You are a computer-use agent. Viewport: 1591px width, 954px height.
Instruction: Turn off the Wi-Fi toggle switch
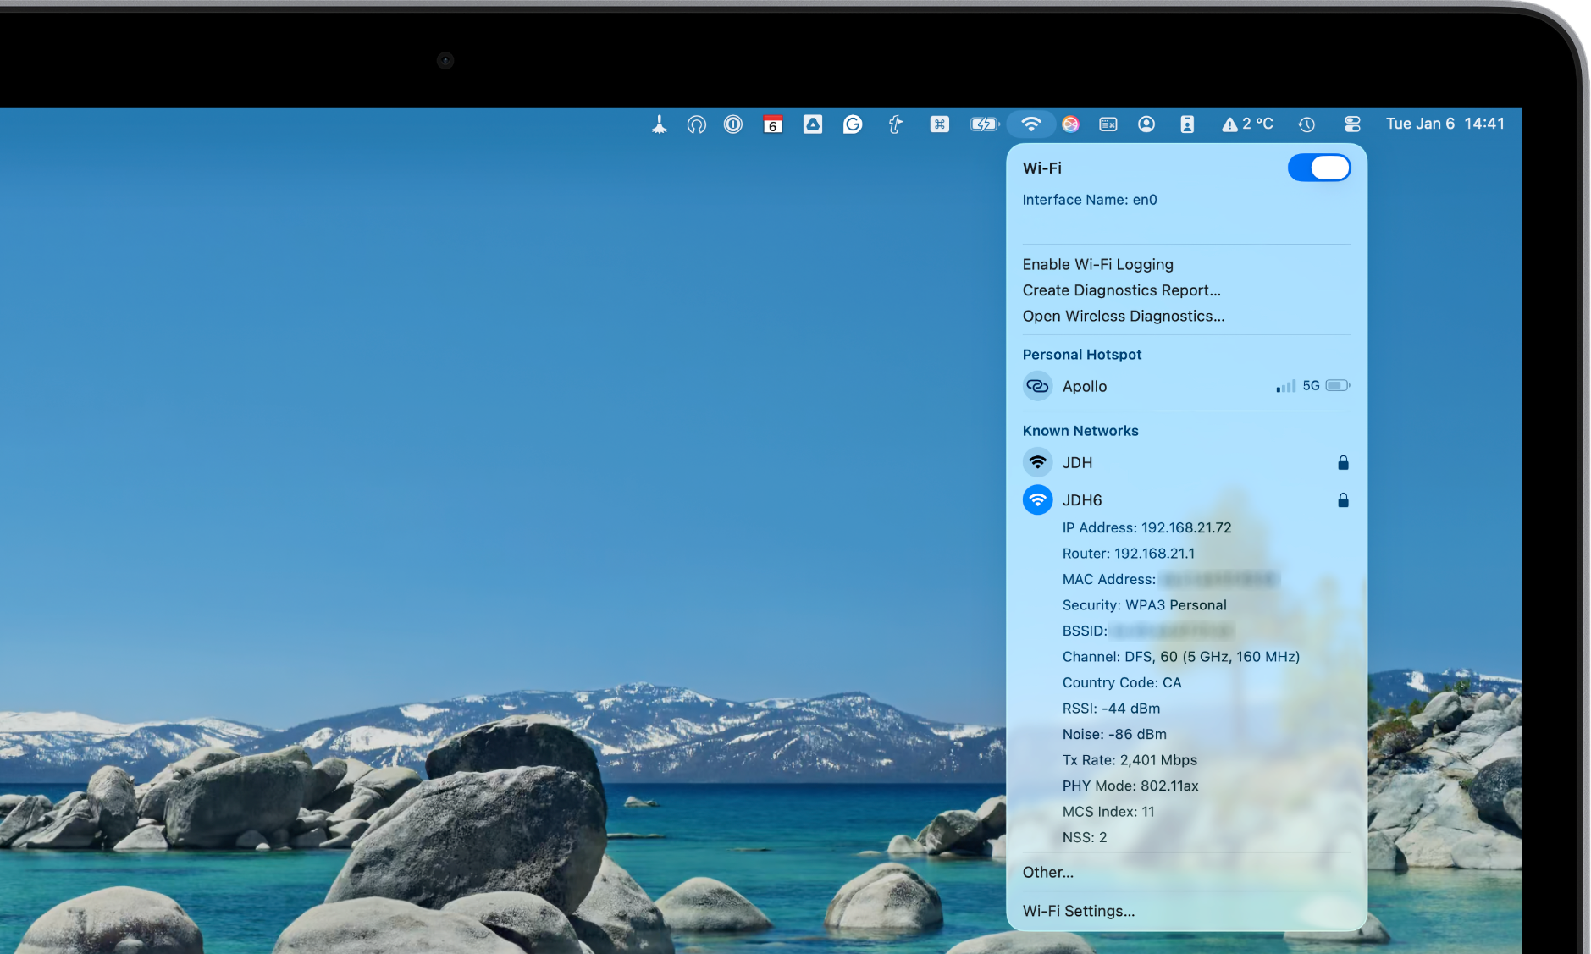pyautogui.click(x=1318, y=168)
